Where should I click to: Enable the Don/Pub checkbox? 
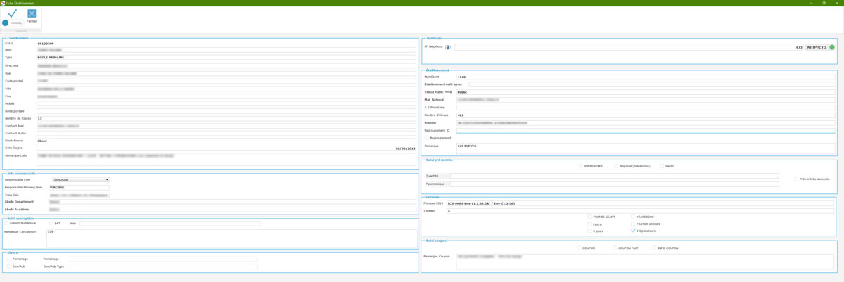(9, 267)
